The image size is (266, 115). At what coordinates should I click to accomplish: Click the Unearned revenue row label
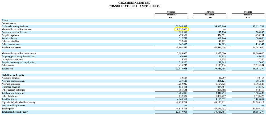tap(11, 87)
